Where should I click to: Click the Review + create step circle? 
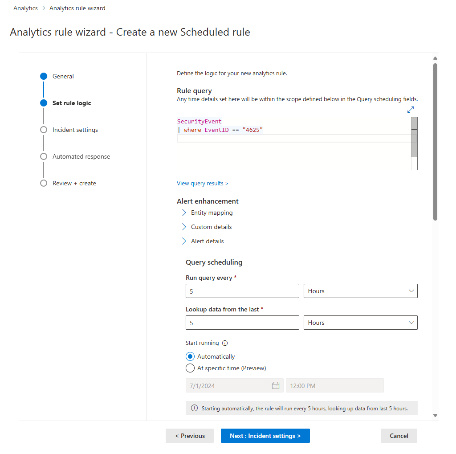[43, 183]
